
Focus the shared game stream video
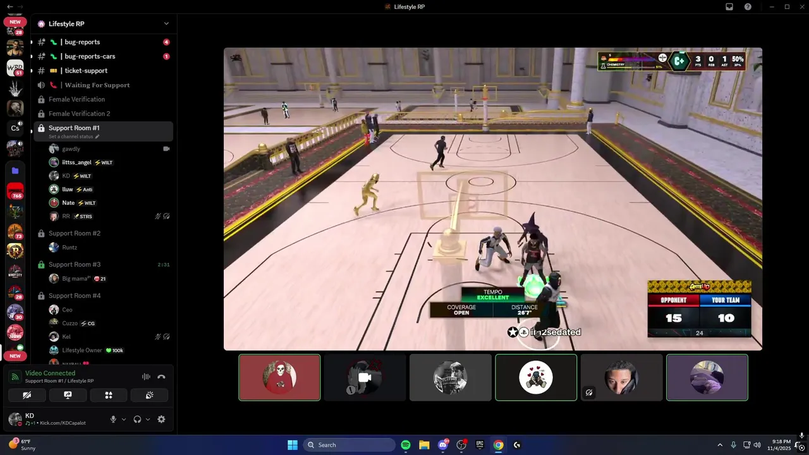(x=493, y=199)
